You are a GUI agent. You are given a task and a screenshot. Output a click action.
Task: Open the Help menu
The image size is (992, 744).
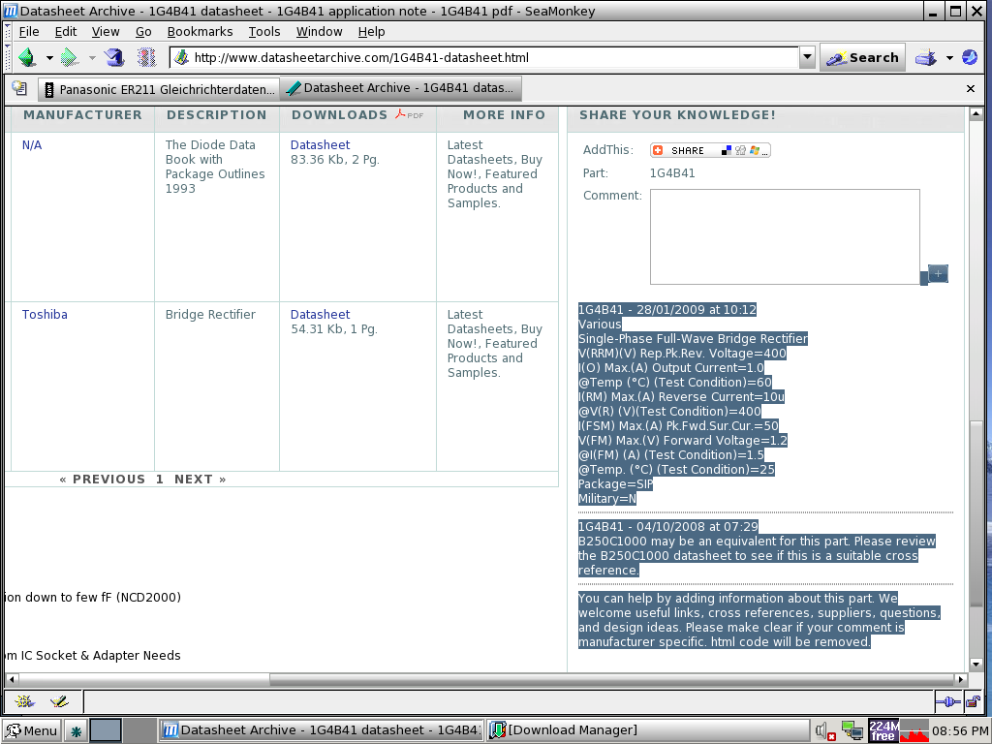pos(371,32)
